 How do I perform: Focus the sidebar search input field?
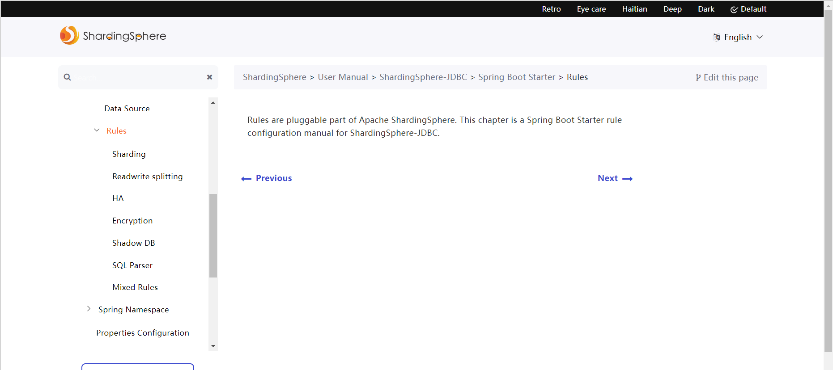click(x=138, y=77)
